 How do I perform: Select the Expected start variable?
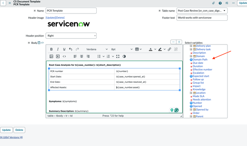point(201,76)
